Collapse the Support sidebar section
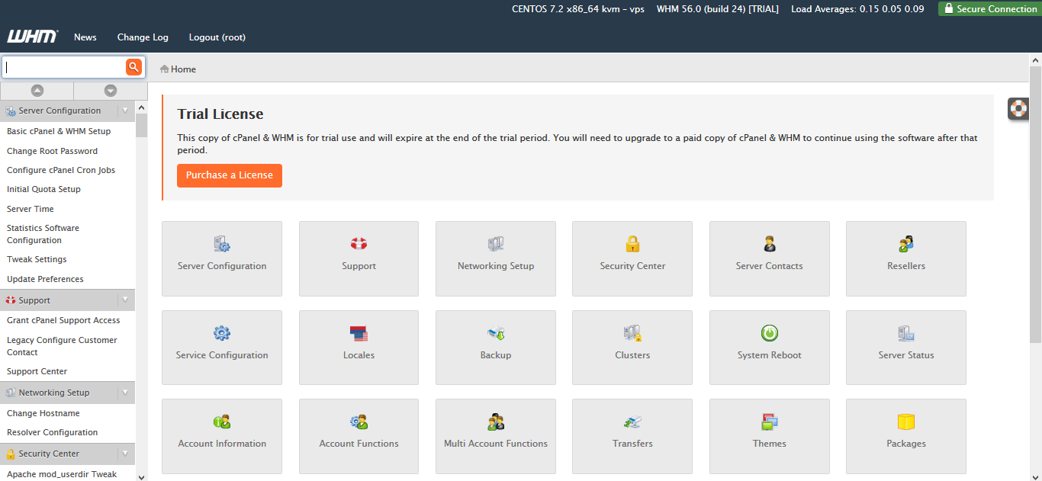This screenshot has height=481, width=1042. tap(126, 300)
